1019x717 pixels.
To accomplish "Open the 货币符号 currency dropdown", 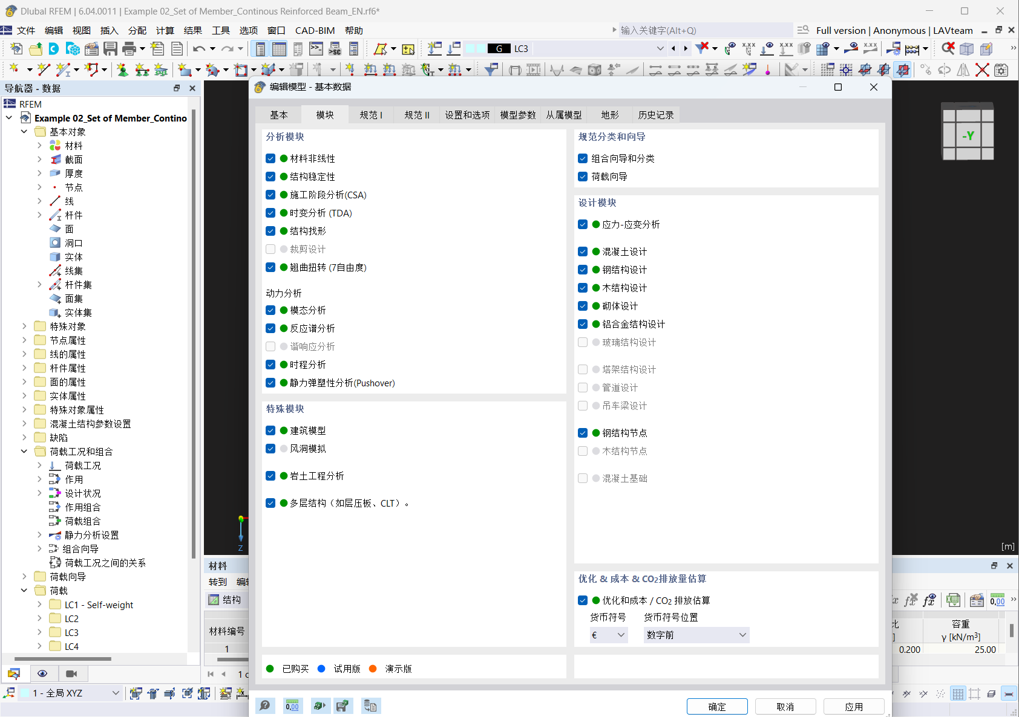I will click(x=609, y=635).
